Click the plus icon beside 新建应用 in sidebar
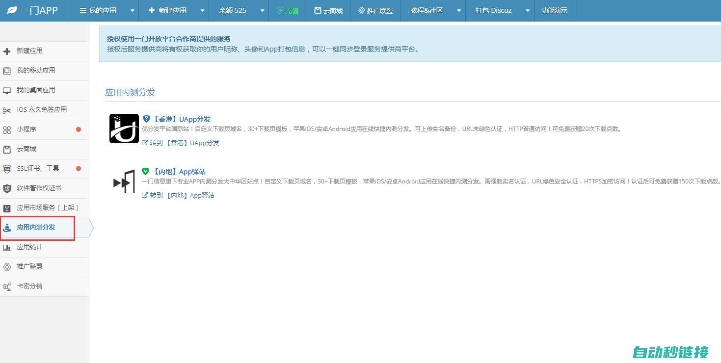Screen dimensions: 721x363 pos(7,51)
